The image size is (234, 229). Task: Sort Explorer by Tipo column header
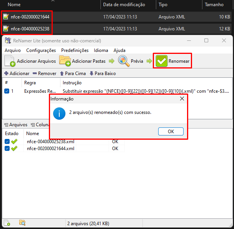(x=163, y=5)
